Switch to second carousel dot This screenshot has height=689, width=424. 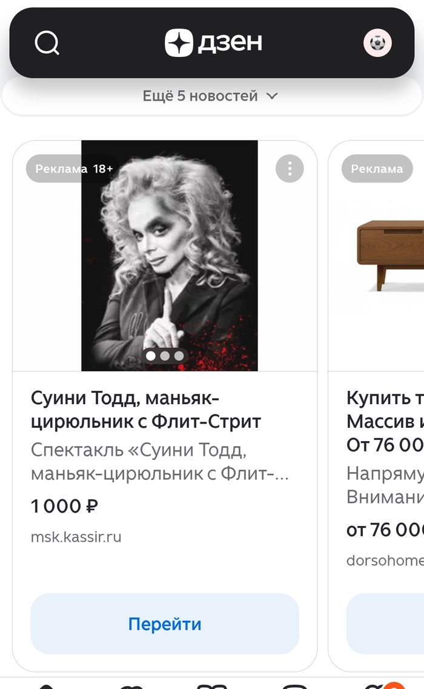click(165, 356)
